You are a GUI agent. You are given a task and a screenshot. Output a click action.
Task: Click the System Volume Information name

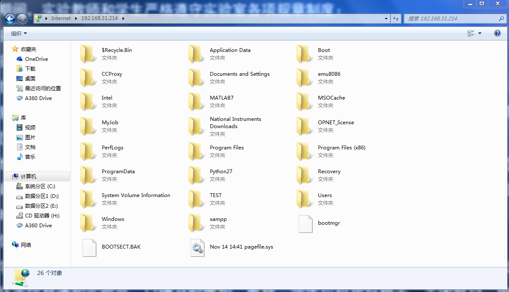(x=136, y=195)
